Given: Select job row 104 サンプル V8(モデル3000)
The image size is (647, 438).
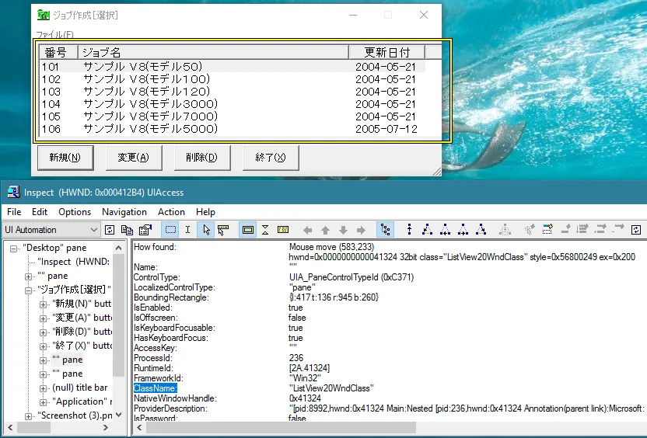Looking at the screenshot, I should (x=233, y=104).
